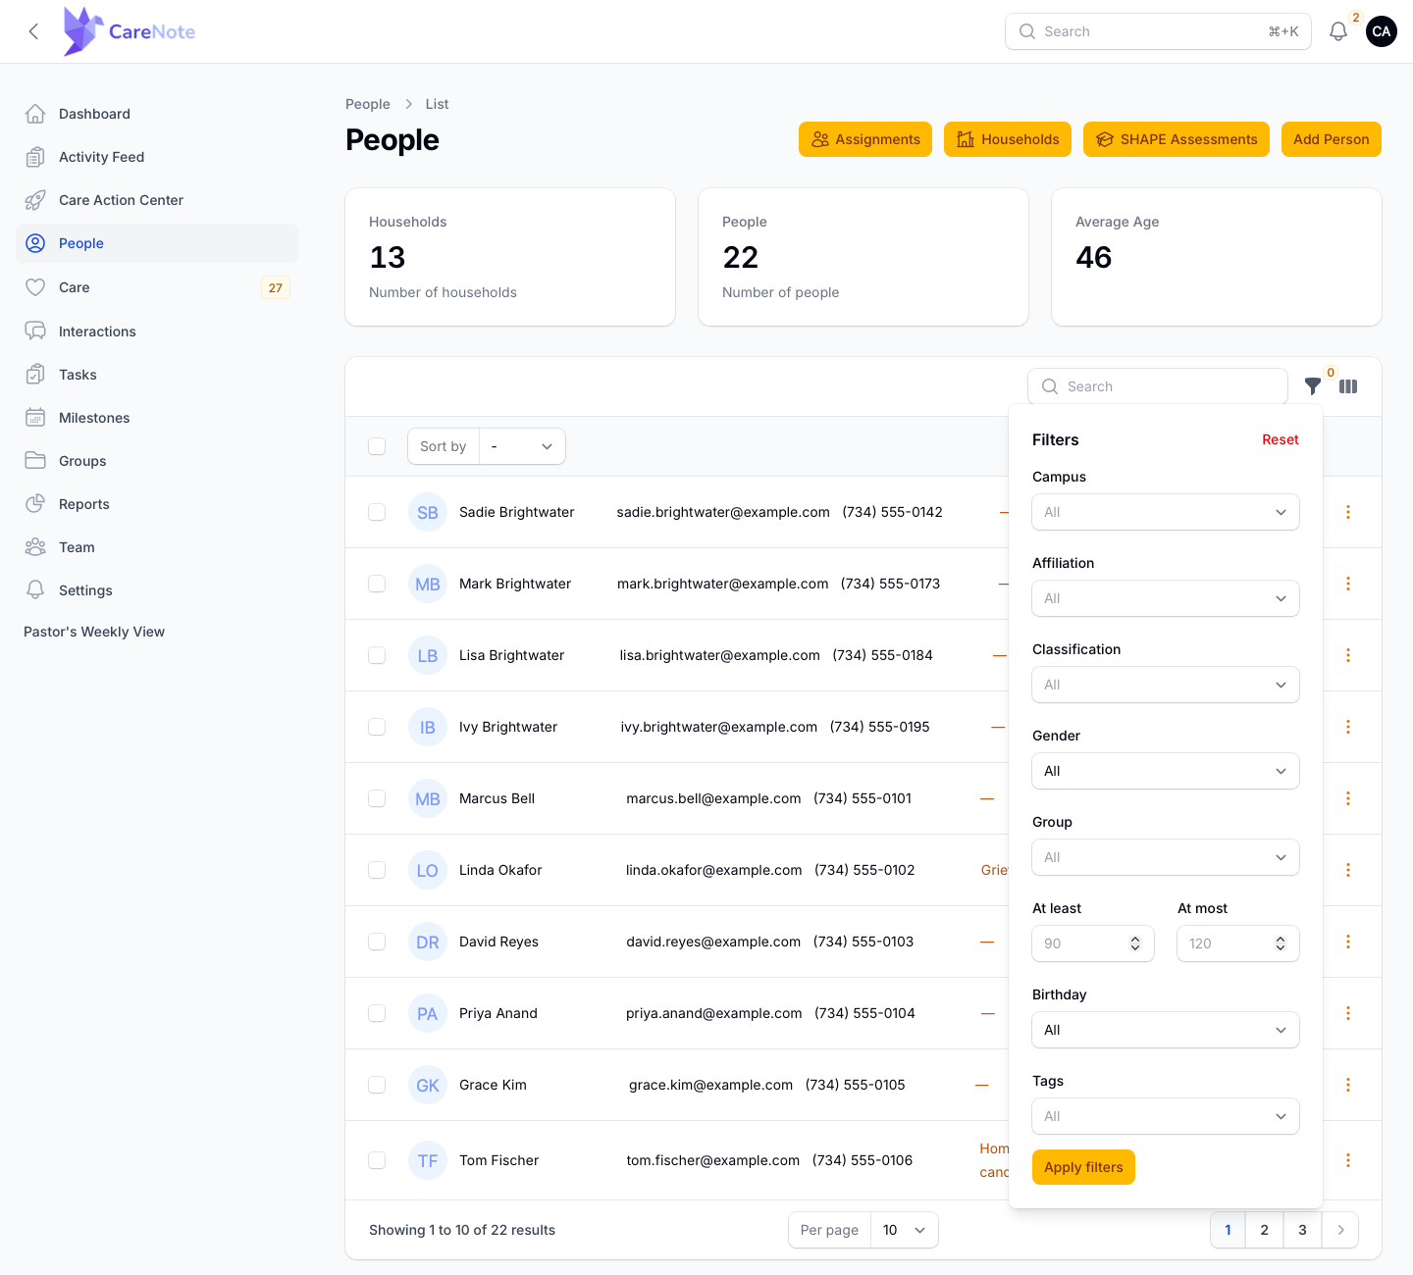Image resolution: width=1413 pixels, height=1275 pixels.
Task: Click the GK avatar for Grace Kim
Action: click(x=428, y=1085)
